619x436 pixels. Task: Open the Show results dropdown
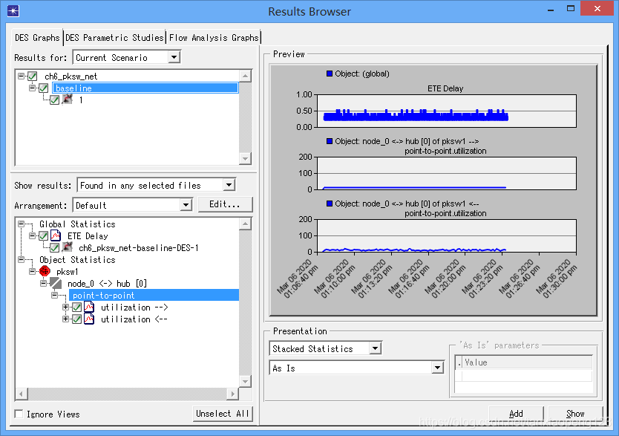coord(229,185)
